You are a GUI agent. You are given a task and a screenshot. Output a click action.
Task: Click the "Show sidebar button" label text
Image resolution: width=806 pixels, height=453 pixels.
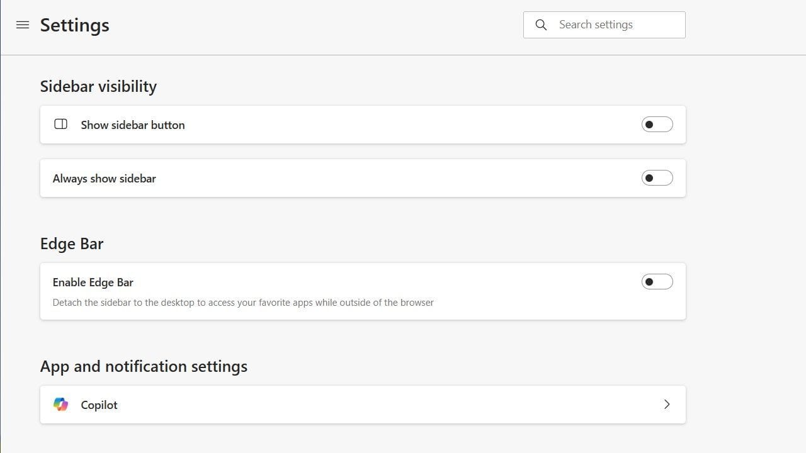[133, 125]
